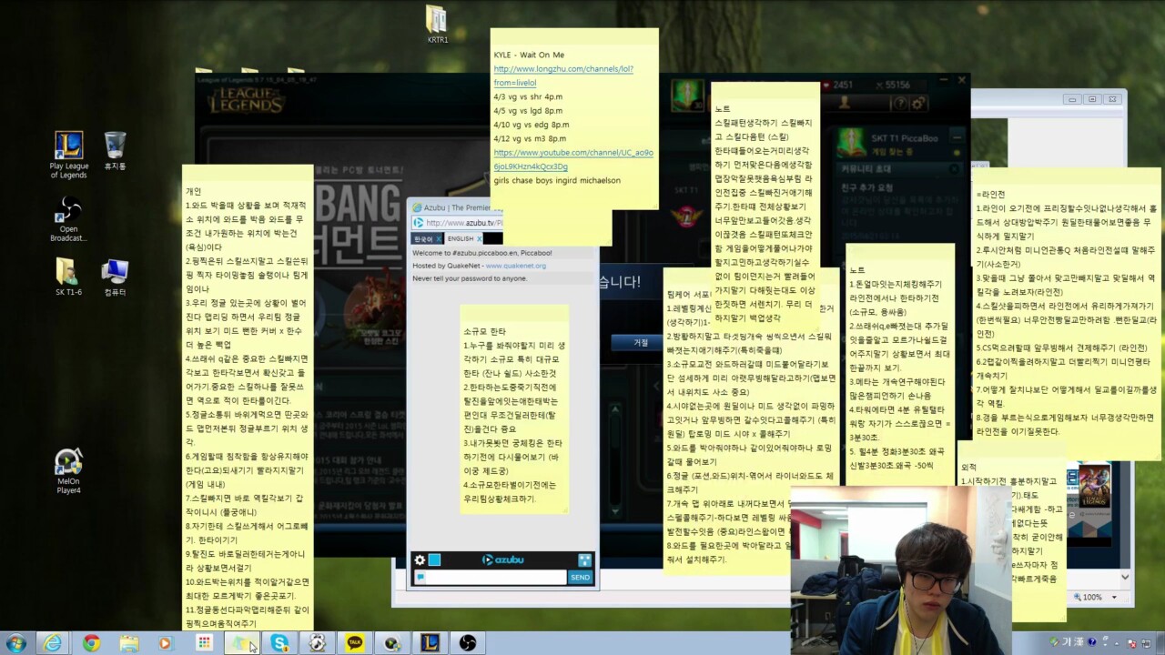The height and width of the screenshot is (655, 1165).
Task: Click the background window scrollbar down arrow
Action: (x=1125, y=577)
